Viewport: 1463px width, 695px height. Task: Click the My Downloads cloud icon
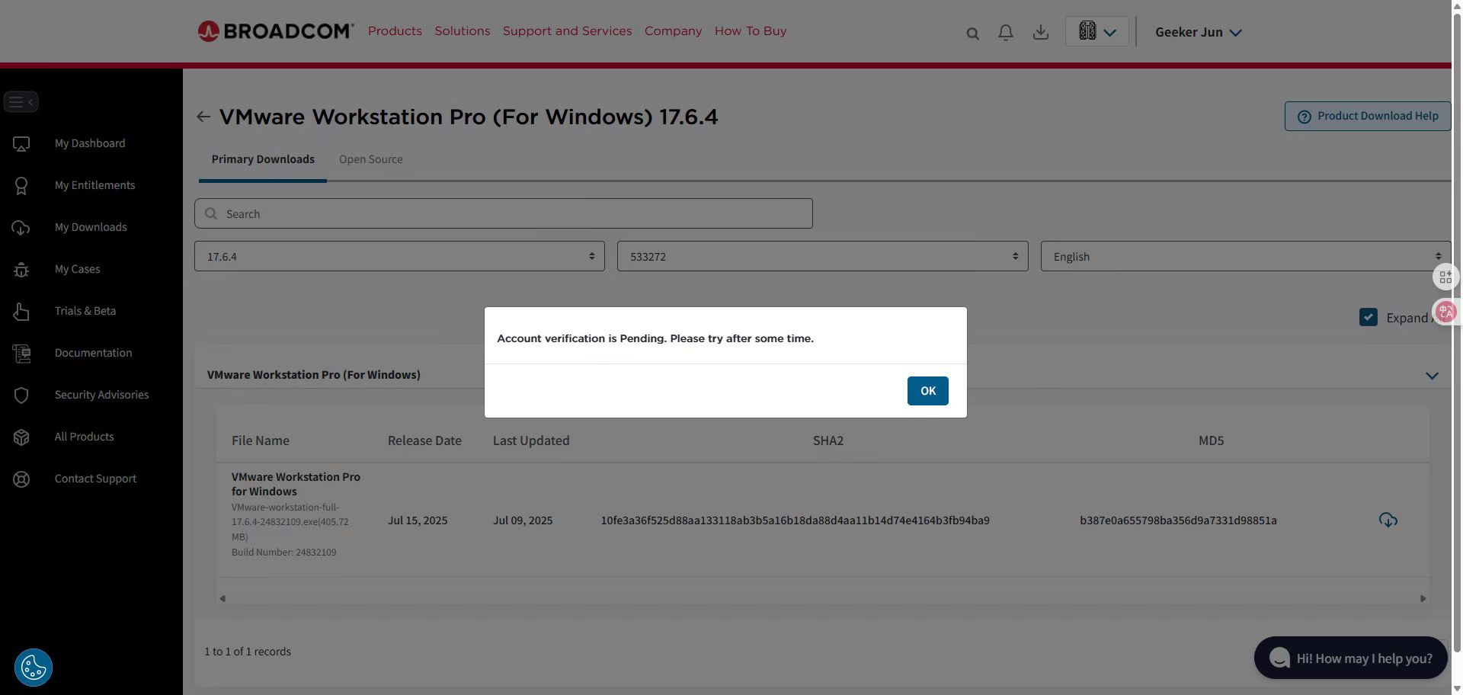click(21, 228)
